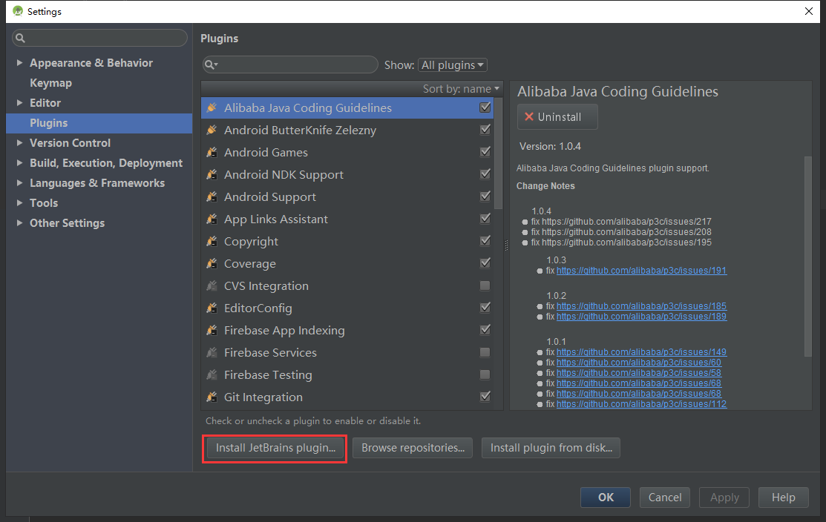Click the plugin icon beside App Links Assistant
This screenshot has height=522, width=826.
pyautogui.click(x=212, y=219)
